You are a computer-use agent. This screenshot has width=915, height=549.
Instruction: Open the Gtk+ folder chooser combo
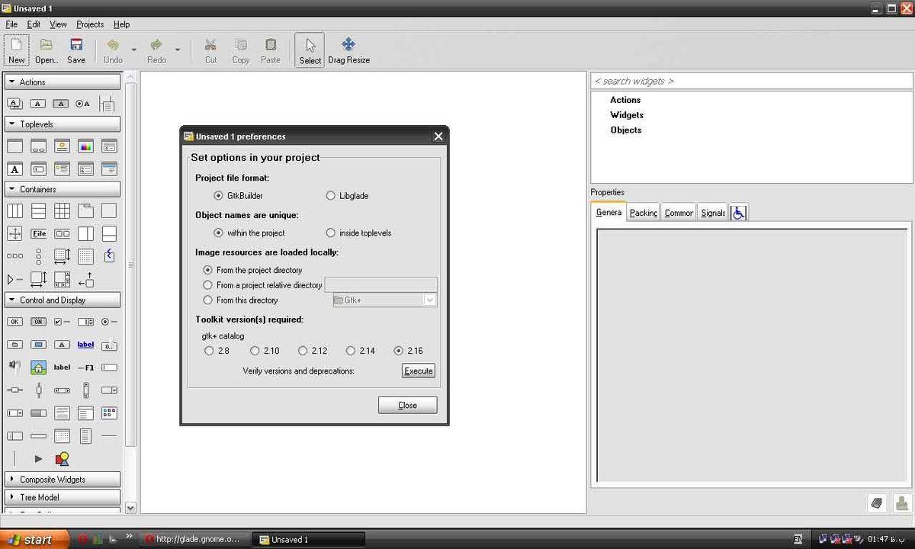pyautogui.click(x=384, y=300)
